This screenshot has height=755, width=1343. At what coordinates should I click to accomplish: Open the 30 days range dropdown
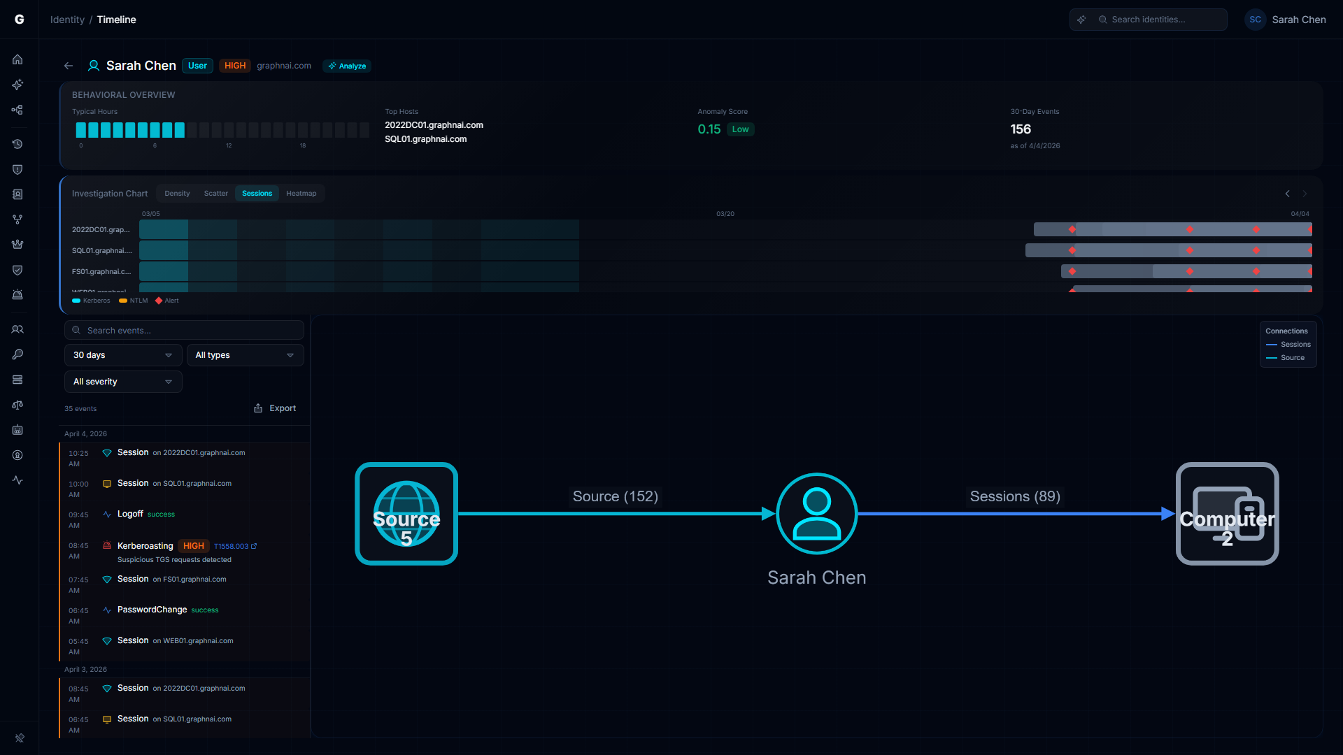pos(123,355)
